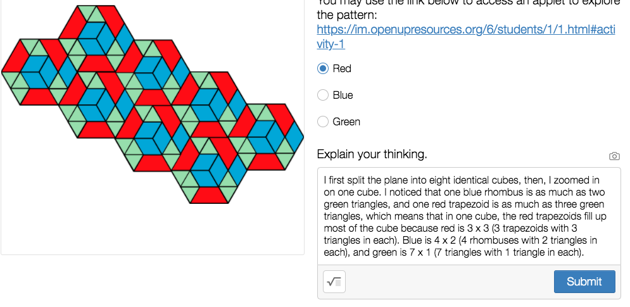630x307 pixels.
Task: Click the "Explain your thinking." heading
Action: 372,154
